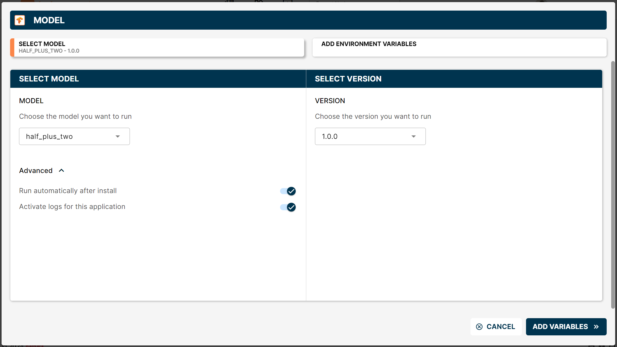Click the MODEL title in the header bar
This screenshot has height=347, width=617.
(49, 20)
